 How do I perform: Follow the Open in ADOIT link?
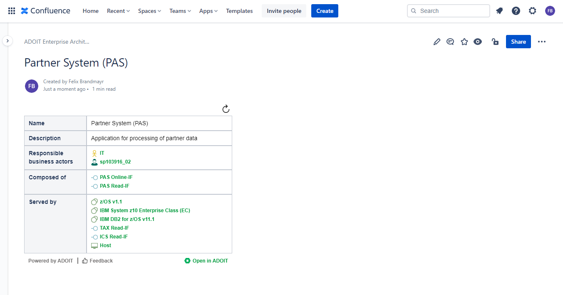click(206, 261)
